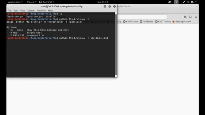Click the screen recorder camera icon in top bar
Viewport: 205px width, 115px height.
169,2
